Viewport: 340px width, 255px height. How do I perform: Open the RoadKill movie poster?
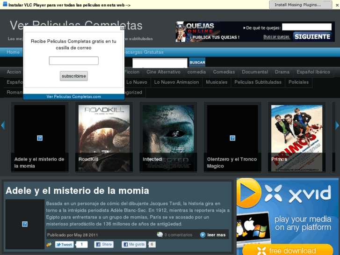pos(104,138)
